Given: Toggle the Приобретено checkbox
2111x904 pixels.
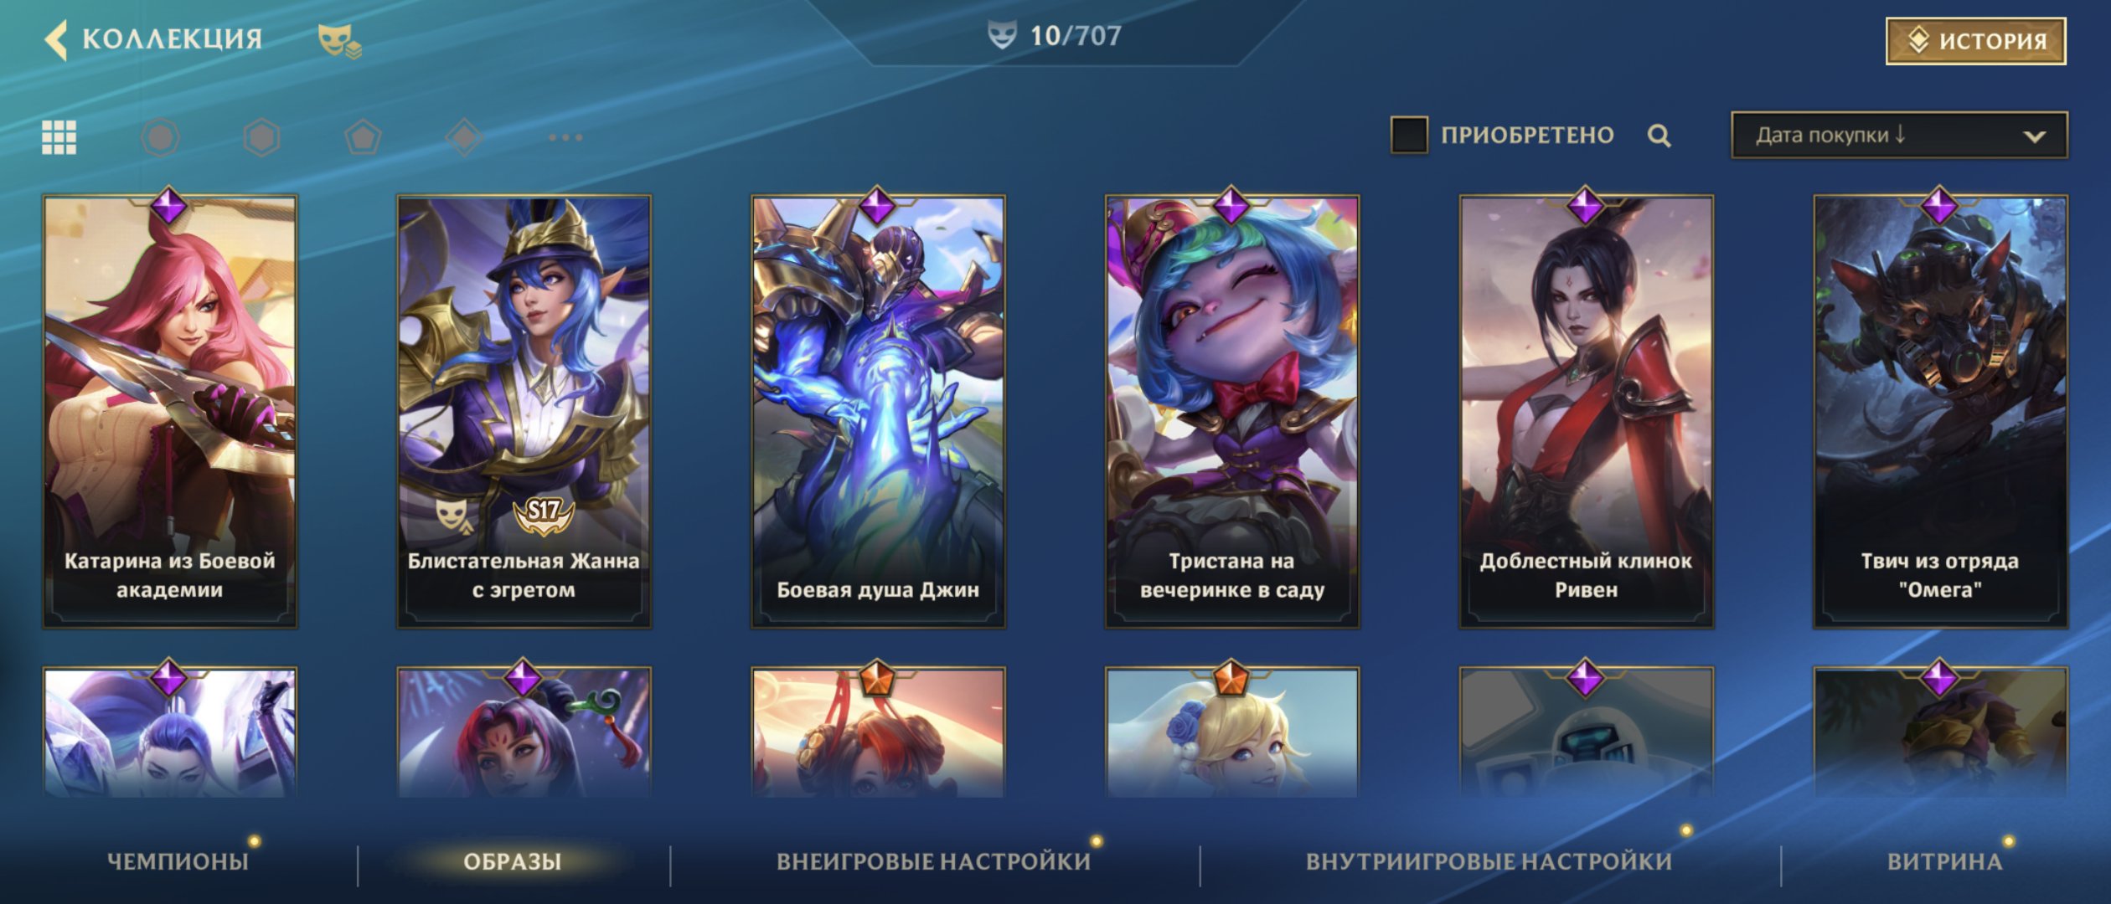Looking at the screenshot, I should pos(1409,135).
